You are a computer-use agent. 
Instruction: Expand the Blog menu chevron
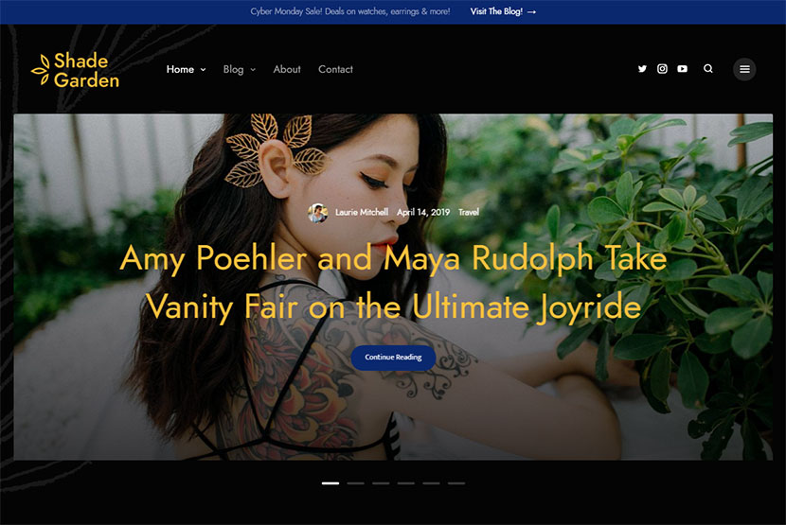pyautogui.click(x=253, y=70)
